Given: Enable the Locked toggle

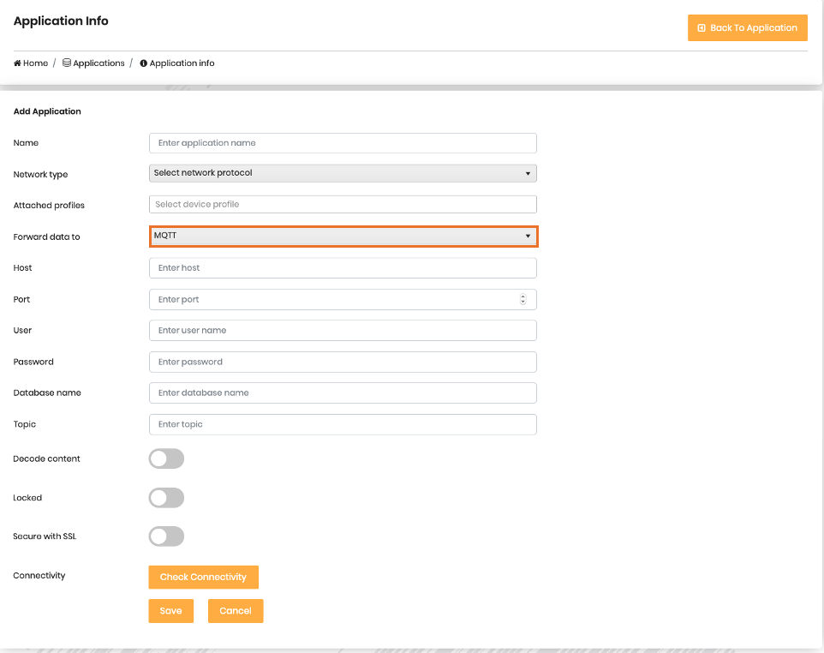Looking at the screenshot, I should click(x=166, y=498).
